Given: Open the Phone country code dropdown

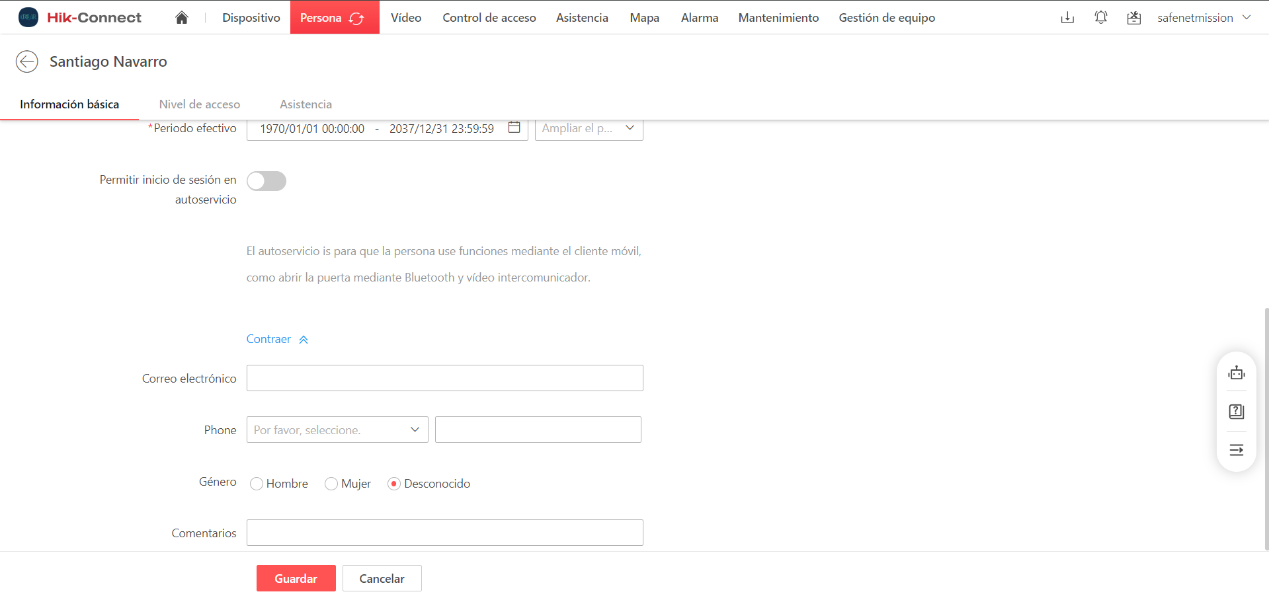Looking at the screenshot, I should pos(337,430).
